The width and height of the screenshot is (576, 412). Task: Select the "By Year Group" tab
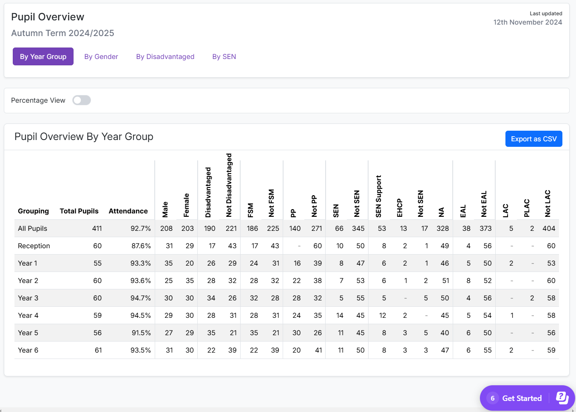(43, 56)
